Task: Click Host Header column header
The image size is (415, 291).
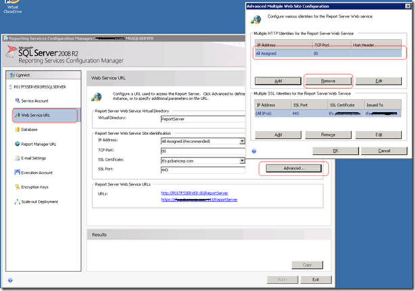Action: coord(376,45)
